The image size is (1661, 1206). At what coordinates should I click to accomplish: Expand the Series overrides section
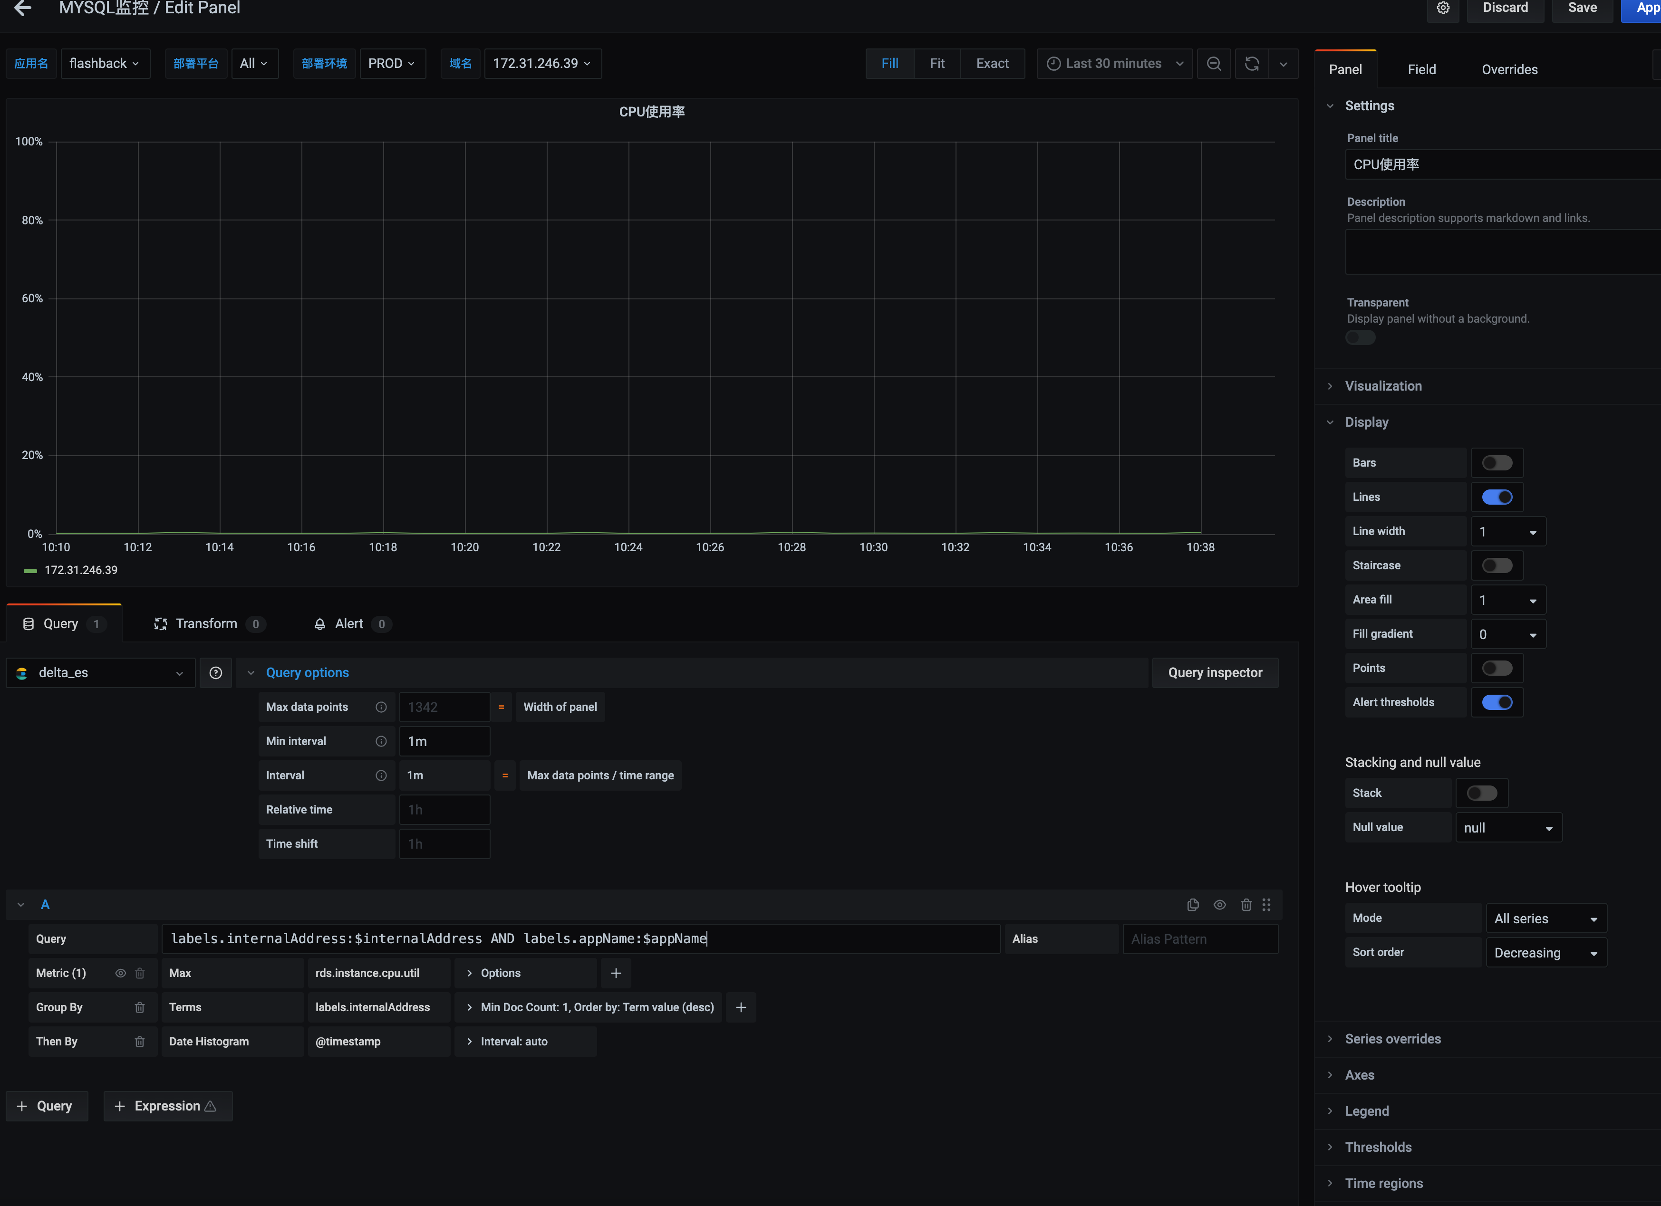pyautogui.click(x=1392, y=1039)
